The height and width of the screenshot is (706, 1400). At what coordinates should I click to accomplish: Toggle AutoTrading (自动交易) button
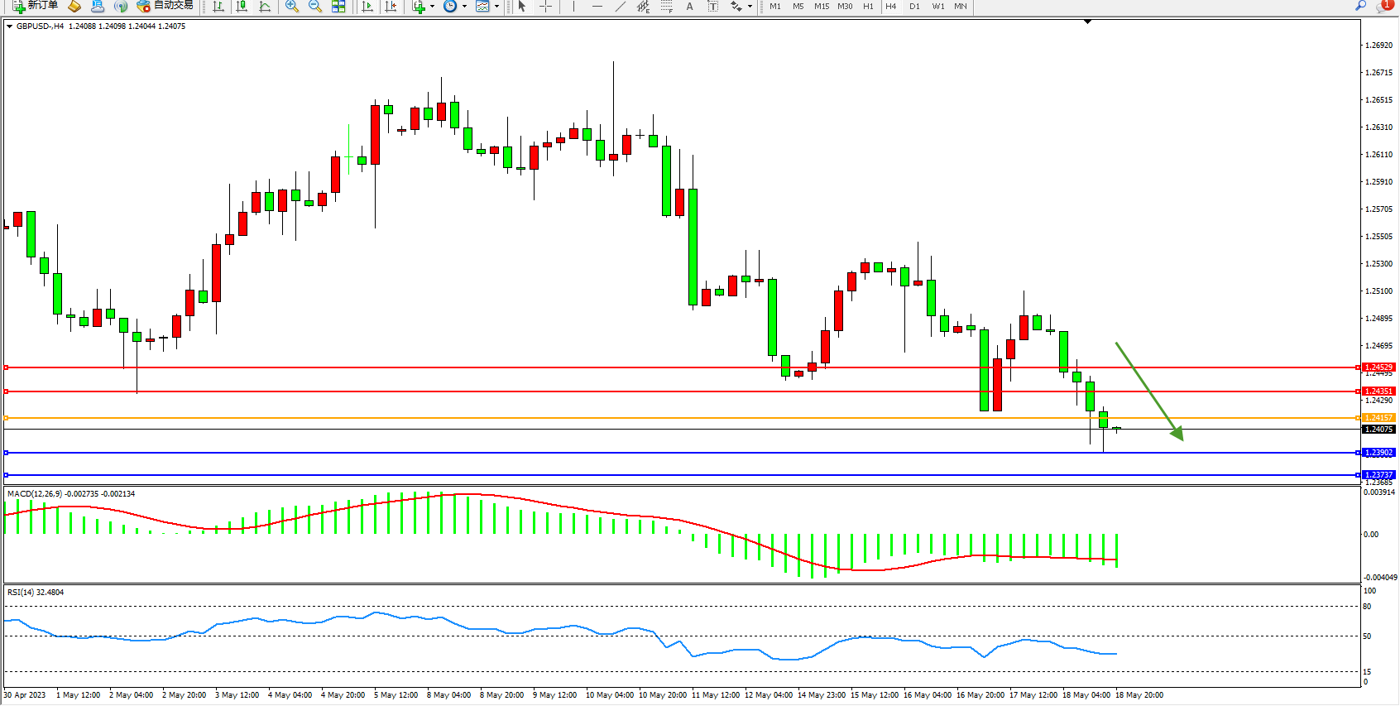(x=165, y=6)
